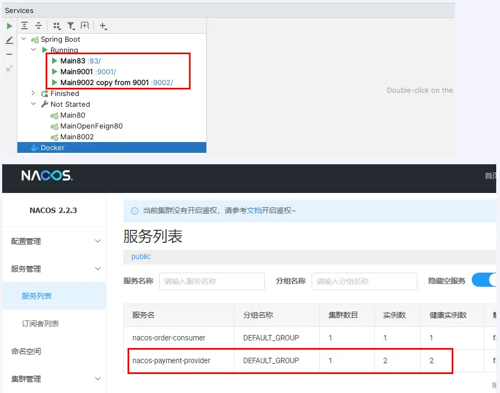Select the Docker item in Services tree
Screen dimensions: 500x393
(x=52, y=147)
